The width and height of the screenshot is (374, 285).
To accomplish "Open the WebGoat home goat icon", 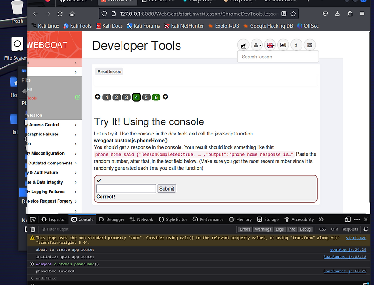I will [243, 45].
